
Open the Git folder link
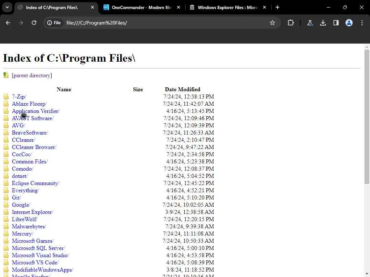[17, 198]
